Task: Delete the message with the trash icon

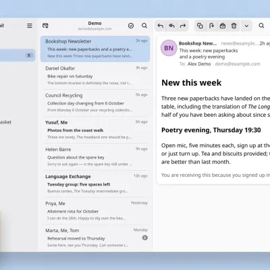Action: coord(234,26)
